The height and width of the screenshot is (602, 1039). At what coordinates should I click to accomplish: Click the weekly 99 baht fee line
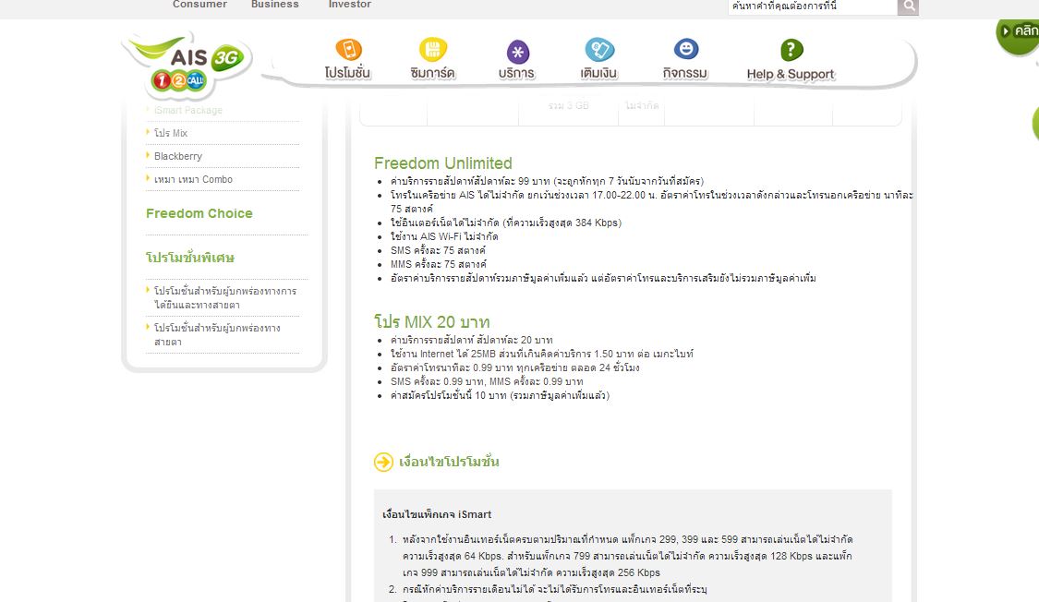click(x=547, y=181)
